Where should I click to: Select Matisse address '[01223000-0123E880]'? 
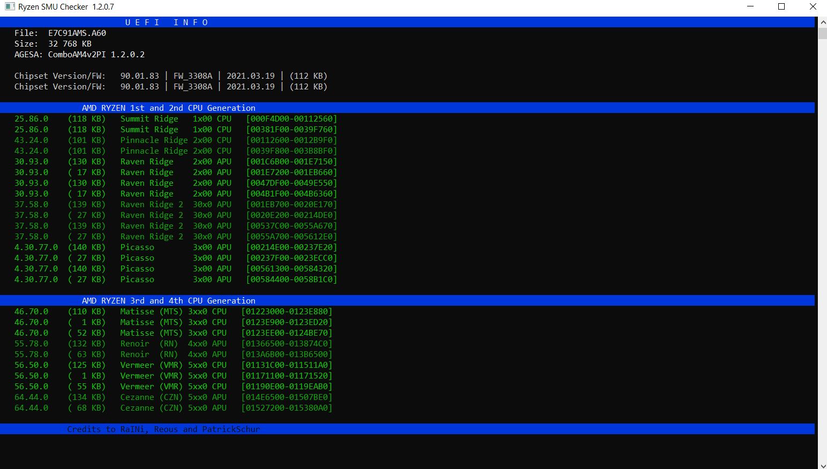click(x=287, y=312)
